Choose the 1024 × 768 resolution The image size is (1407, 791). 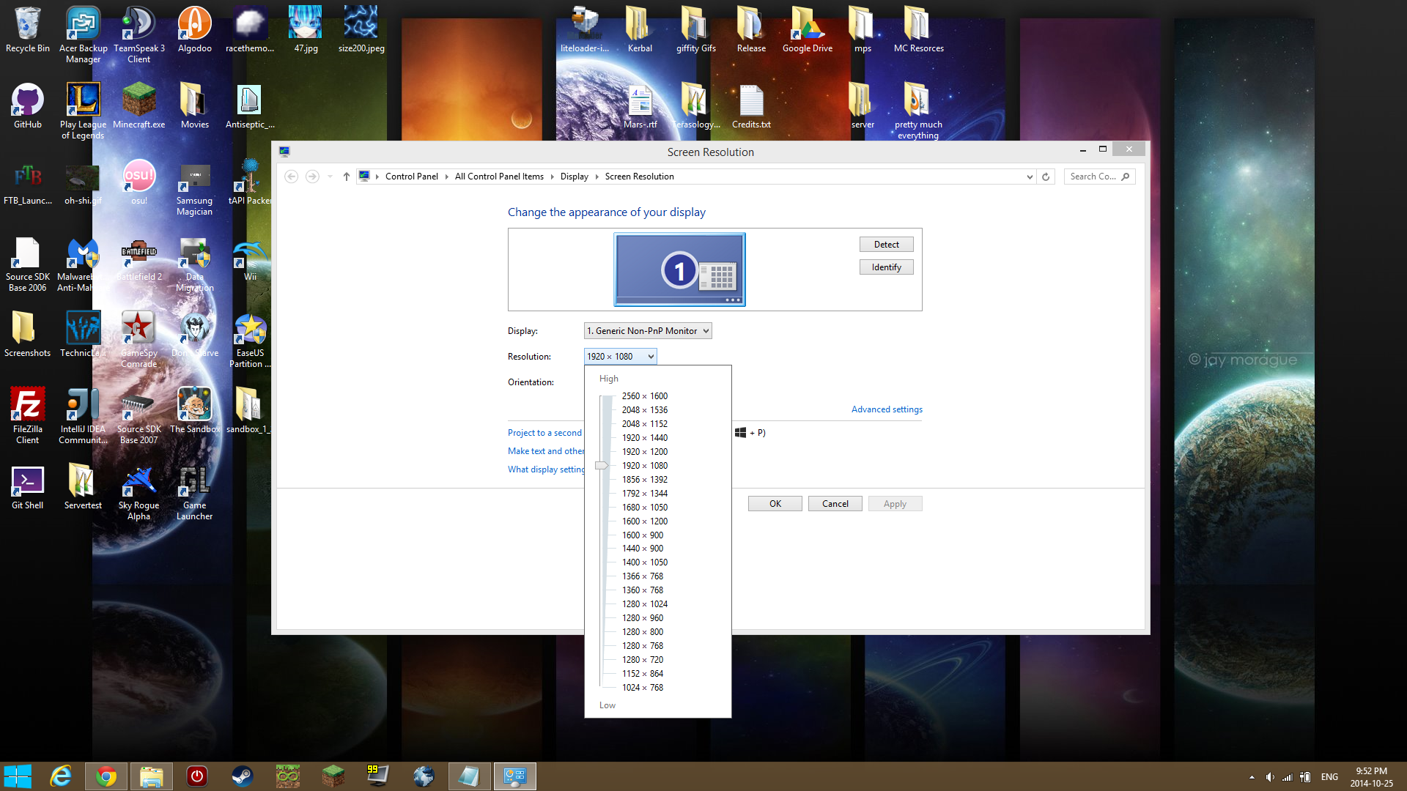pyautogui.click(x=643, y=688)
